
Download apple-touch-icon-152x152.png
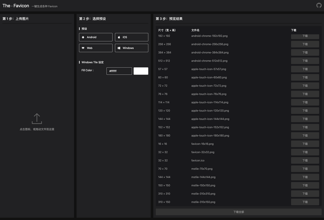pos(305,127)
